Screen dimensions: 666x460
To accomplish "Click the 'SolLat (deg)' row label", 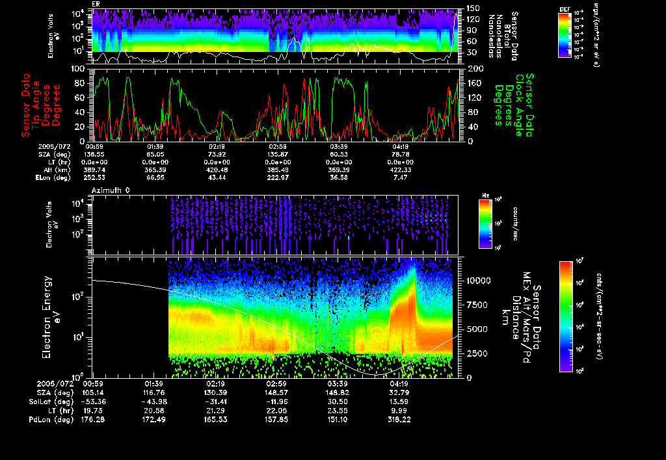I will click(x=51, y=402).
